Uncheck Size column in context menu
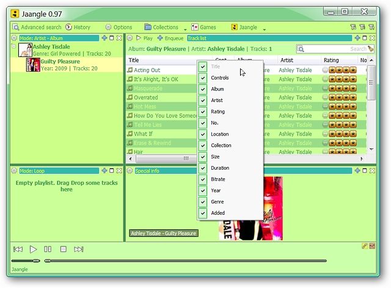 click(x=230, y=157)
